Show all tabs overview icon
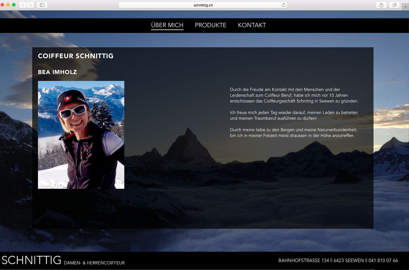This screenshot has width=409, height=270. click(x=394, y=5)
